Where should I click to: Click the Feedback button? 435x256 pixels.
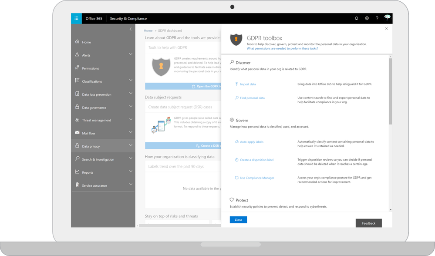(368, 223)
